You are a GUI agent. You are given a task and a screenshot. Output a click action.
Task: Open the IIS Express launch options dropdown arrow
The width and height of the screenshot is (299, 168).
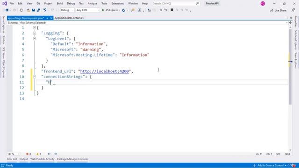(120, 10)
